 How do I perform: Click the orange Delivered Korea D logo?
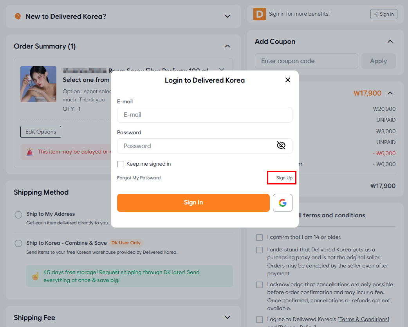click(x=260, y=14)
